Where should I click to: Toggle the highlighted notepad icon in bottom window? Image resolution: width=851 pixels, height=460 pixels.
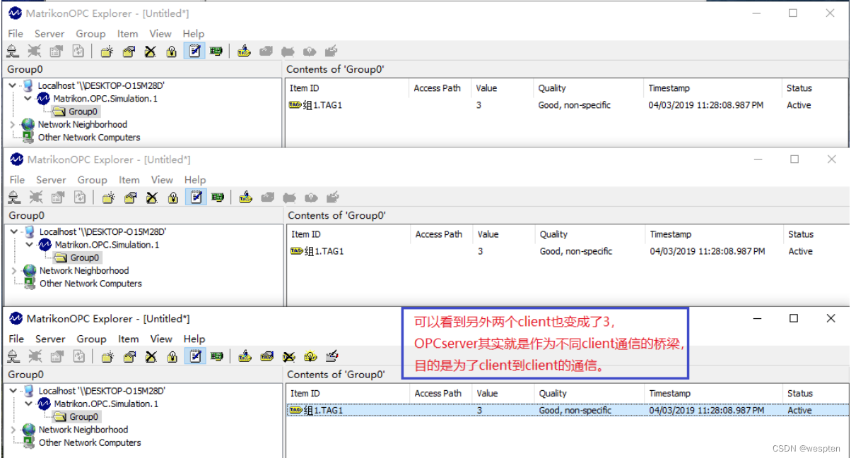click(x=194, y=356)
